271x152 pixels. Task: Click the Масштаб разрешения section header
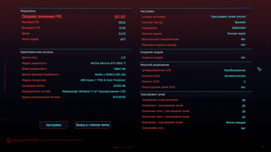[x=154, y=65]
